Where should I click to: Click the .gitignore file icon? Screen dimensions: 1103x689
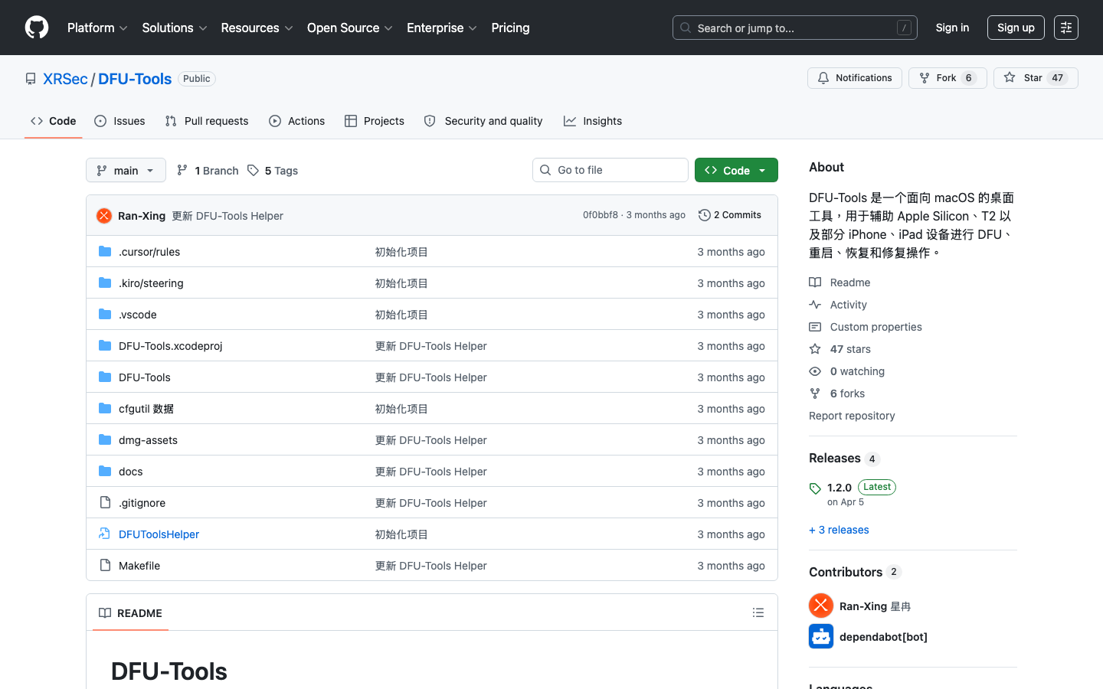click(105, 502)
